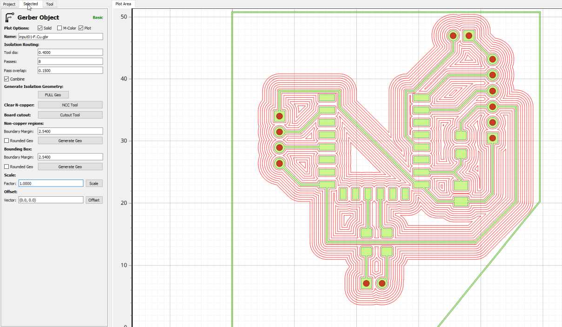Click the 10 label on the Y axis
This screenshot has width=562, height=327.
pyautogui.click(x=124, y=265)
